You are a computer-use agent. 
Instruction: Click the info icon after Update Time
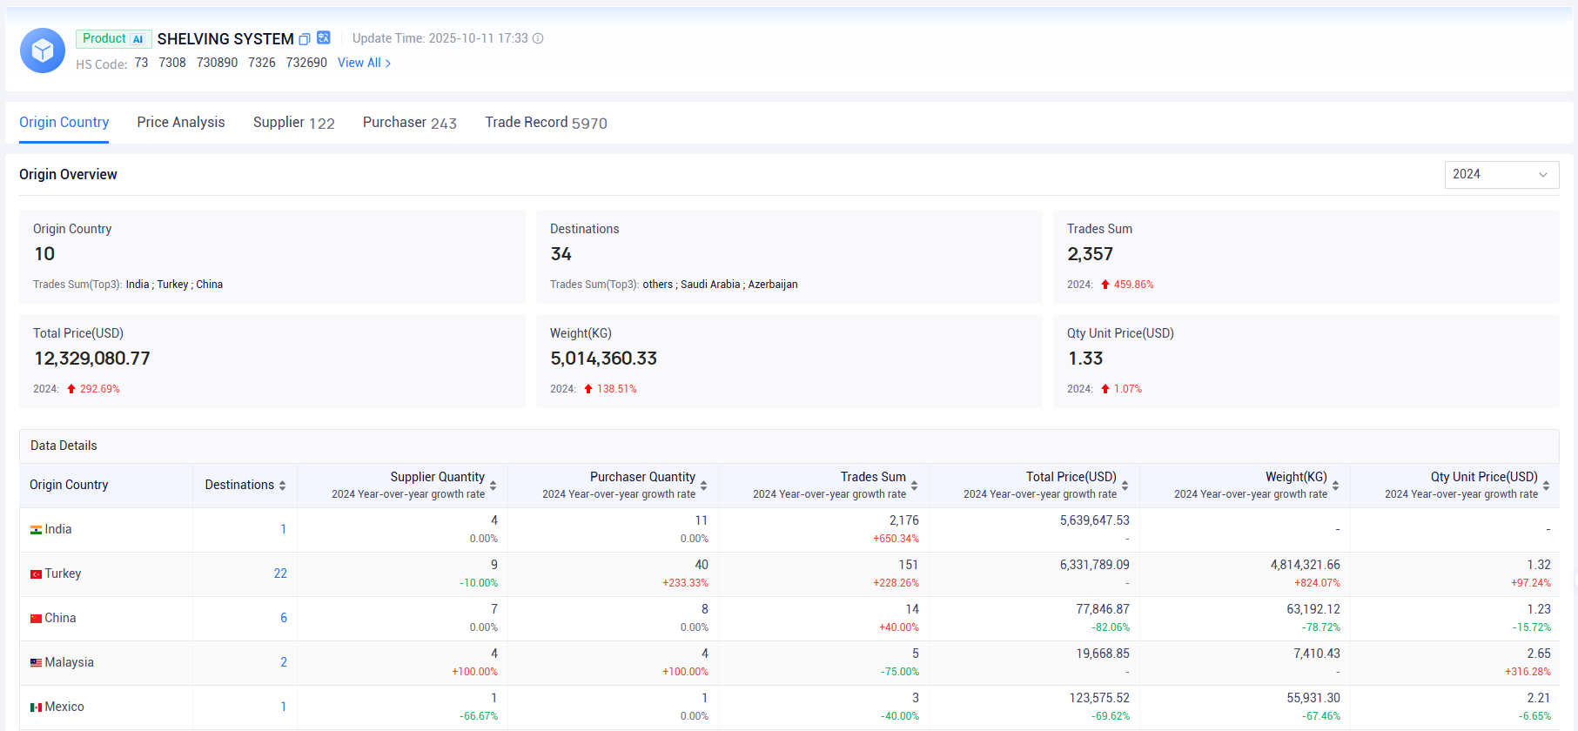[538, 38]
